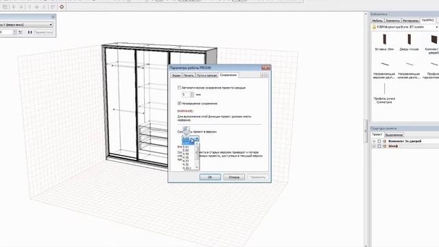Viewport: 439px width, 247px height.
Task: Click the viewport vertical scrollbar up arrow
Action: tap(366, 14)
